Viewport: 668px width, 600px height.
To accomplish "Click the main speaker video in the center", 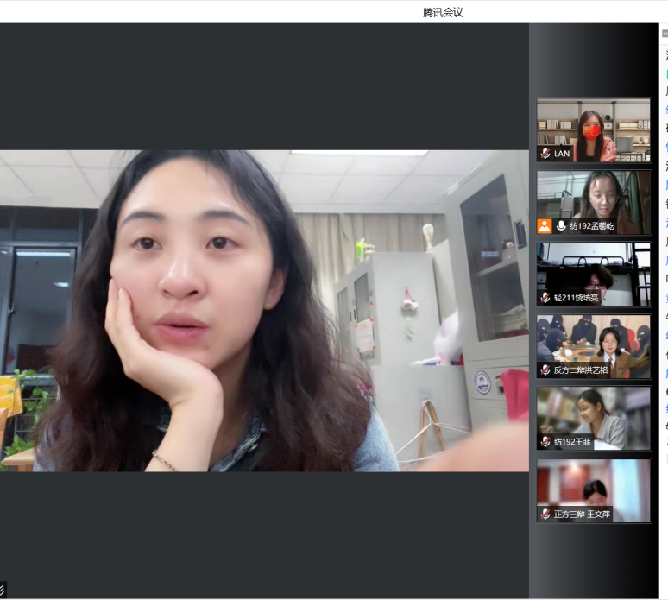I will point(263,311).
